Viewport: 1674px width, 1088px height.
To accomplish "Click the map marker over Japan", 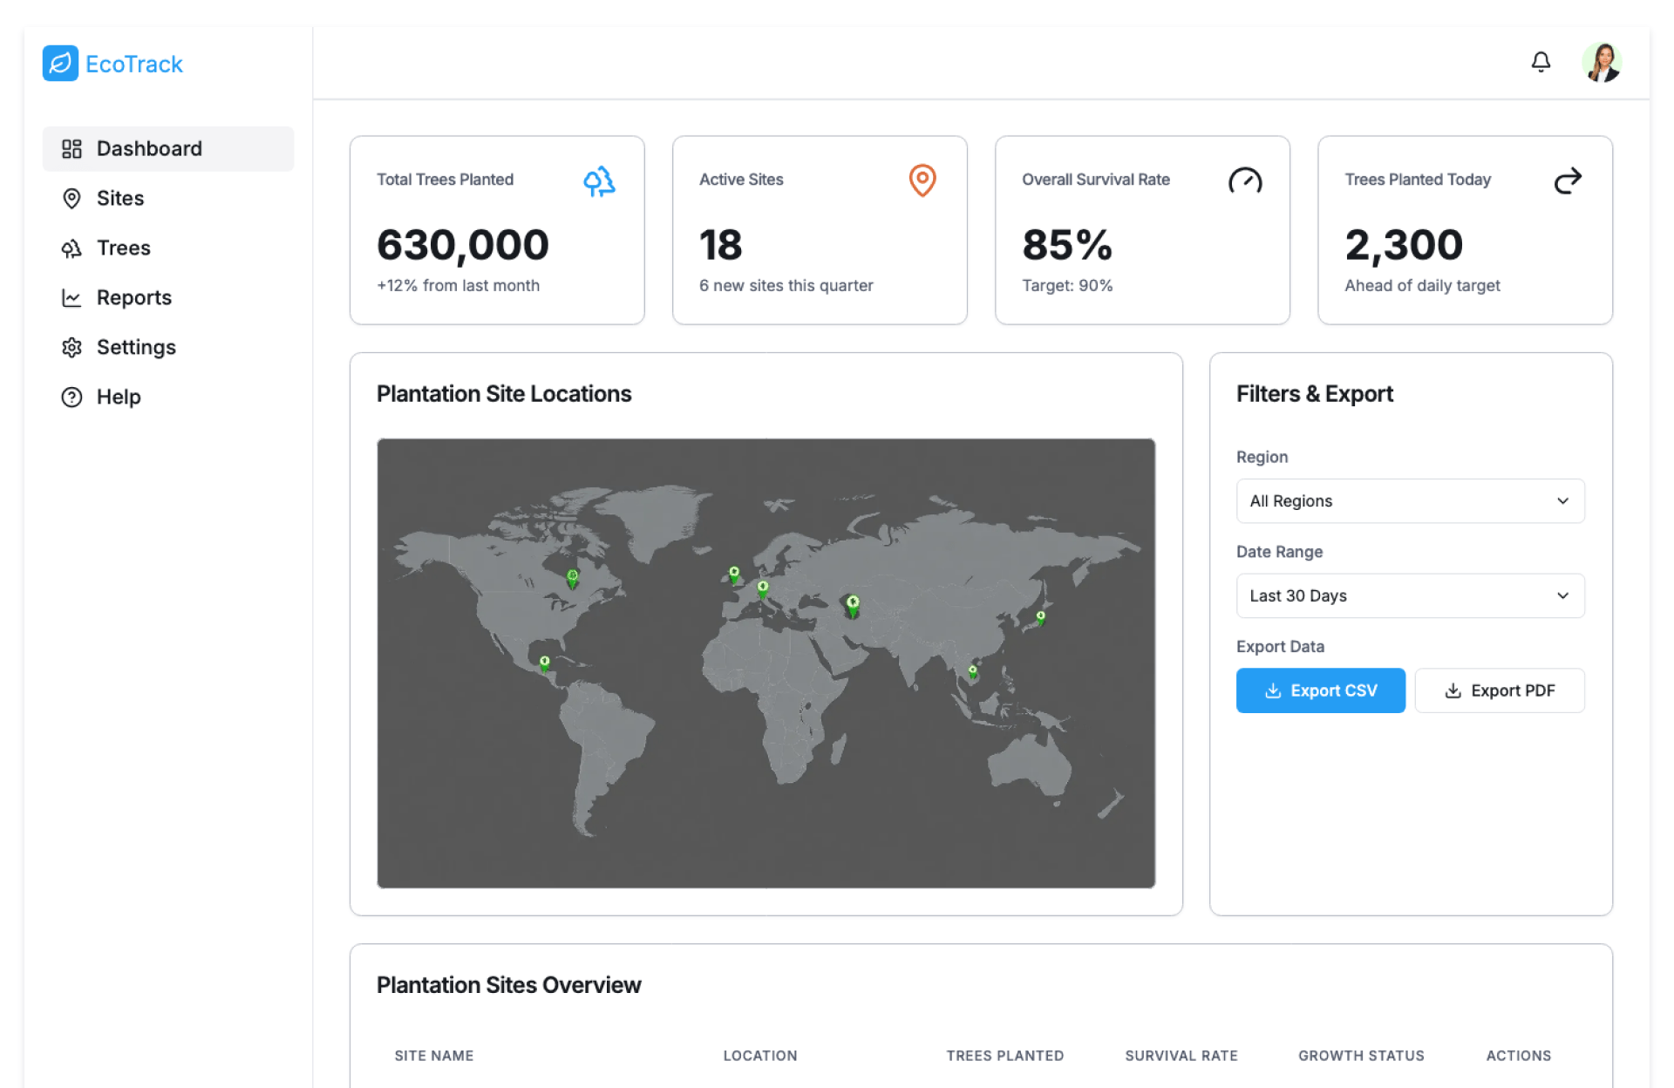I will point(1040,618).
